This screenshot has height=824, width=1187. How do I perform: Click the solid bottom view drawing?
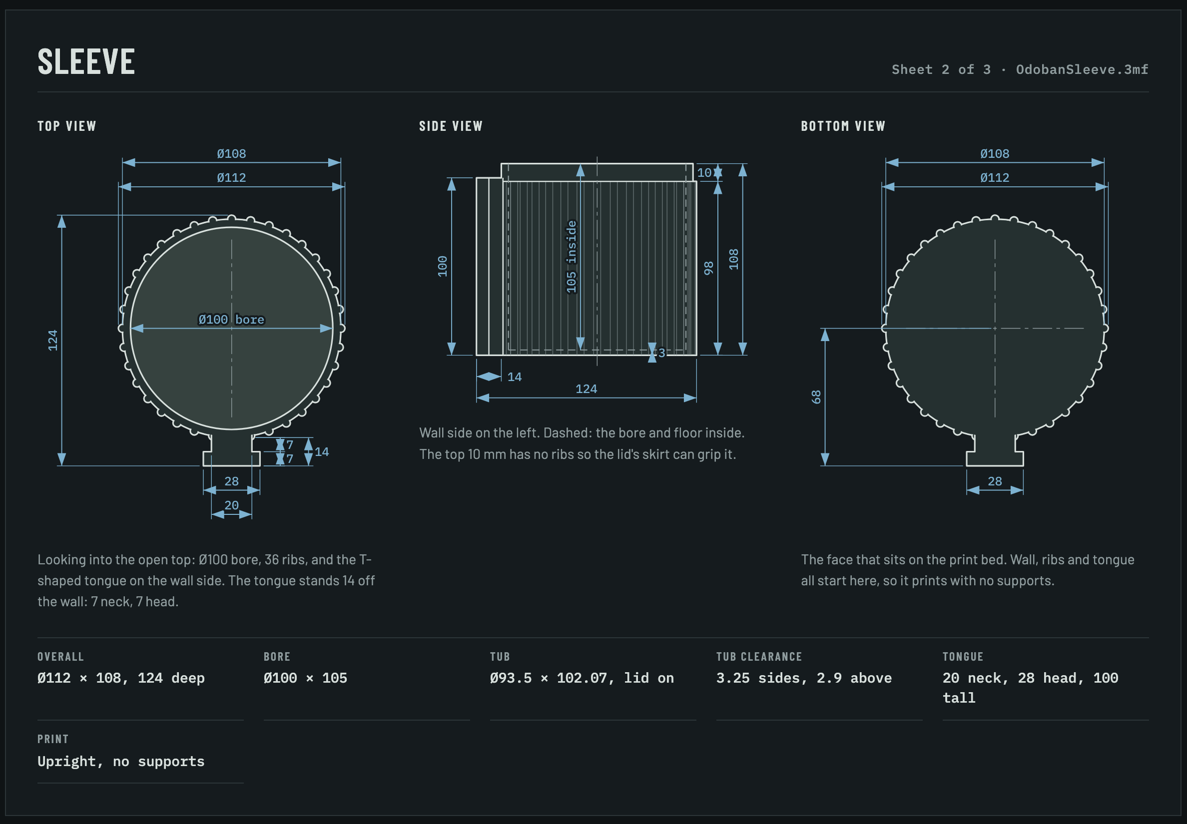click(x=994, y=341)
